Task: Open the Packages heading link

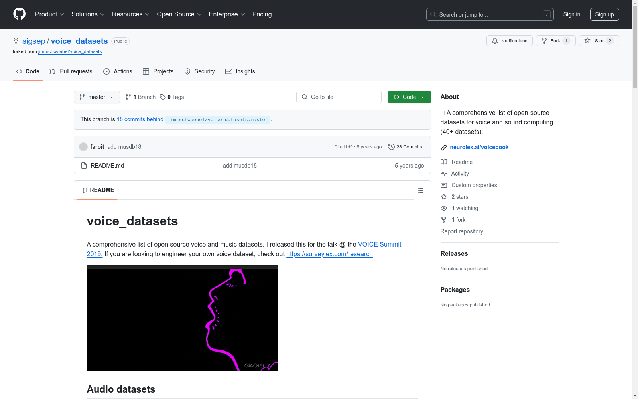Action: (x=455, y=290)
